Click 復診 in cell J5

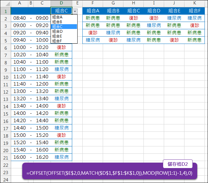[174, 40]
